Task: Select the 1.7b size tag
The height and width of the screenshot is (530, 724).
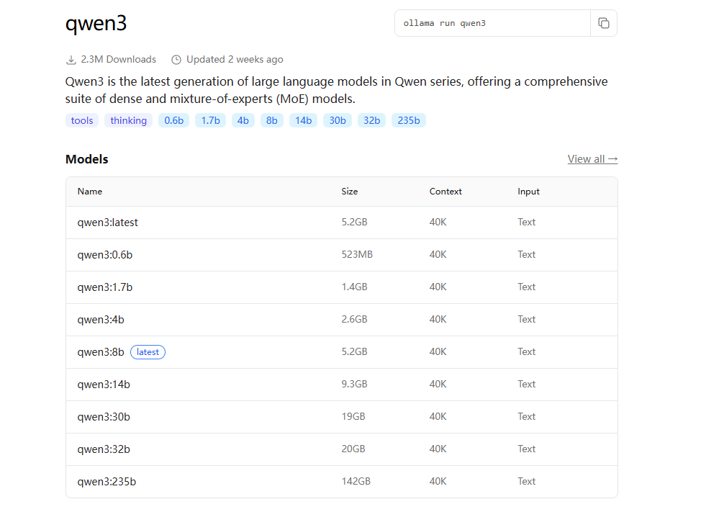Action: point(210,120)
